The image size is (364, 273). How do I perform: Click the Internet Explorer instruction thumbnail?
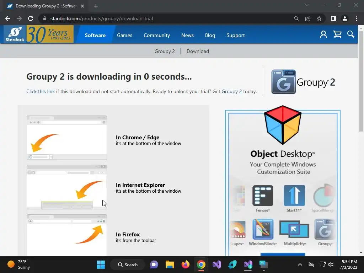pyautogui.click(x=67, y=187)
